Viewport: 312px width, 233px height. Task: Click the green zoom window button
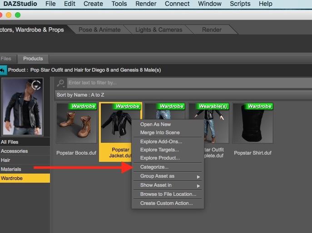[18, 15]
